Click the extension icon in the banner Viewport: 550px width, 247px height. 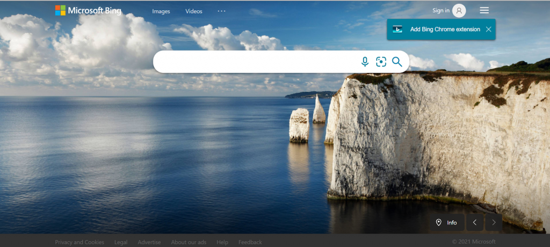397,30
